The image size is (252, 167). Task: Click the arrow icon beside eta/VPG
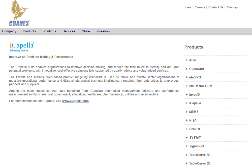pyautogui.click(x=187, y=77)
